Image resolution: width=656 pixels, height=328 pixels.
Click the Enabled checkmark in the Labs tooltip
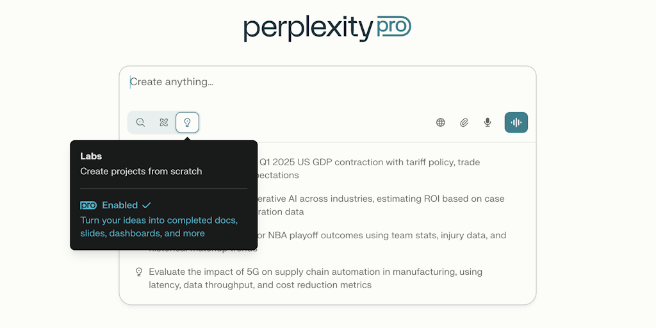click(147, 205)
